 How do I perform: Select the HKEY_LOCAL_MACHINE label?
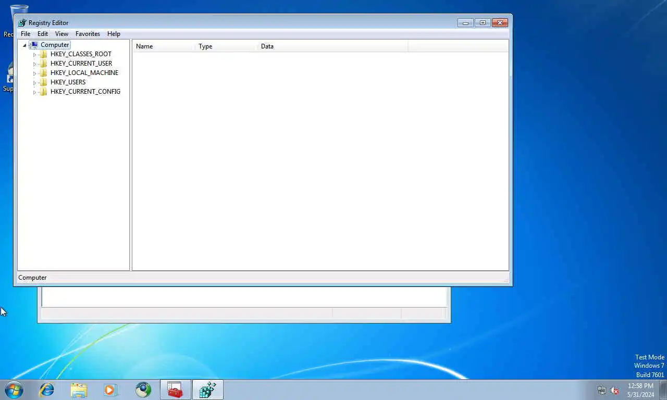coord(84,73)
